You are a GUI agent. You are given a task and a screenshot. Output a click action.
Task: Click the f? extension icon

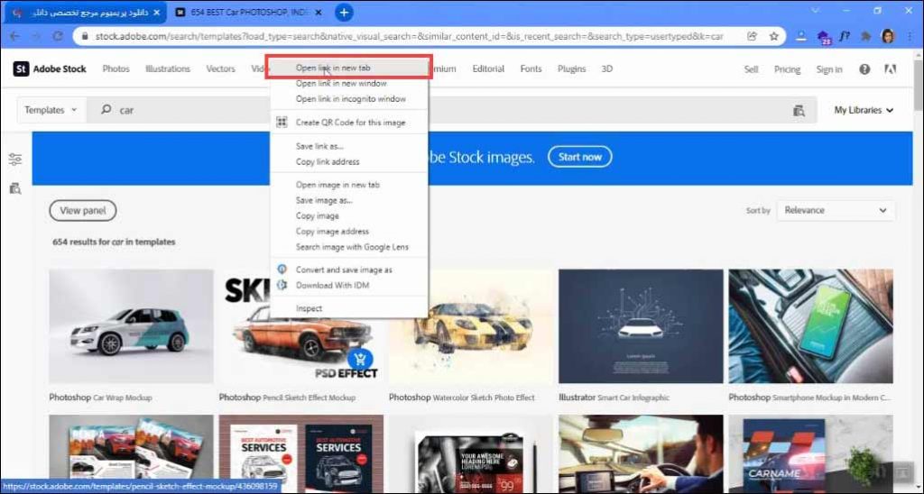[844, 36]
